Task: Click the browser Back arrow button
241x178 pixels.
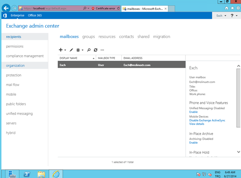Action: 6,8
